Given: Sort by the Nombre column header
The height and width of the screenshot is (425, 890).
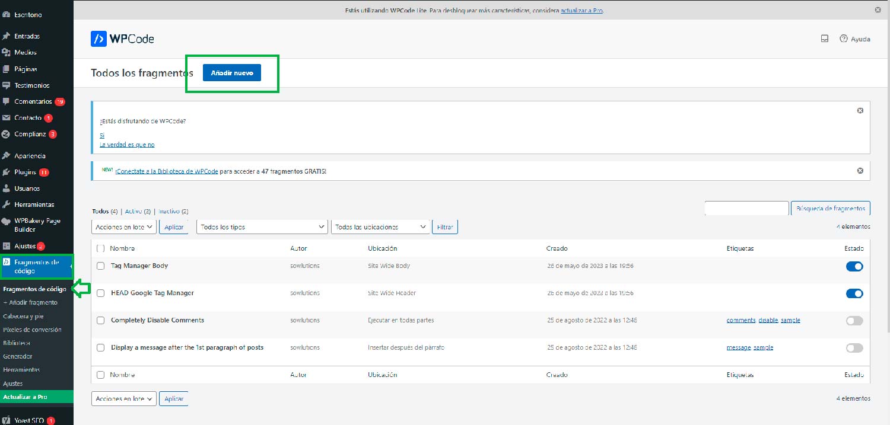Looking at the screenshot, I should coord(122,248).
